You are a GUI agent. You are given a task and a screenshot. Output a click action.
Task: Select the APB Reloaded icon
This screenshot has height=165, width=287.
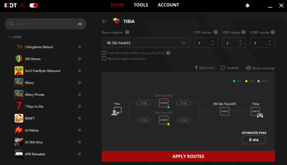(x=19, y=154)
